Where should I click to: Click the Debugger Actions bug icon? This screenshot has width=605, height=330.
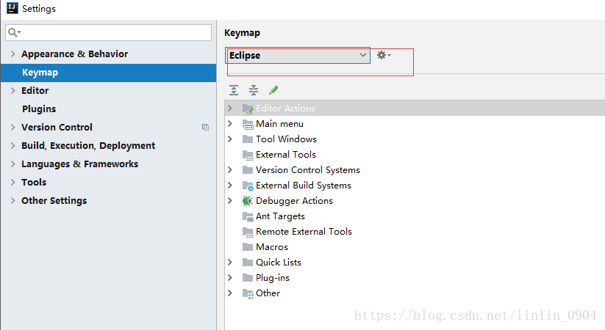pyautogui.click(x=247, y=201)
